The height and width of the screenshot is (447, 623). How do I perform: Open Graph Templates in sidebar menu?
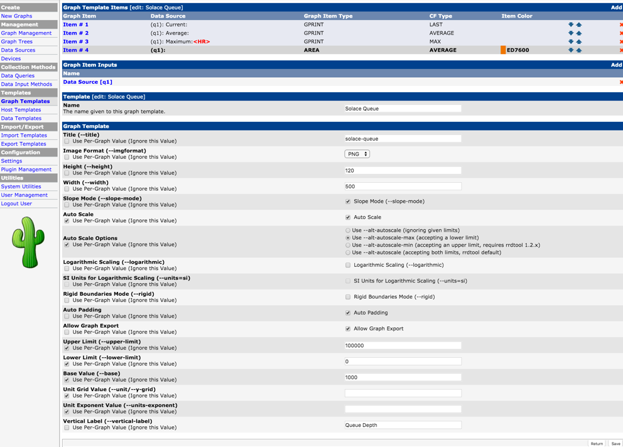click(x=25, y=101)
